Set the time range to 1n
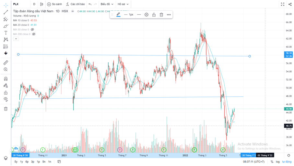 point(50,161)
